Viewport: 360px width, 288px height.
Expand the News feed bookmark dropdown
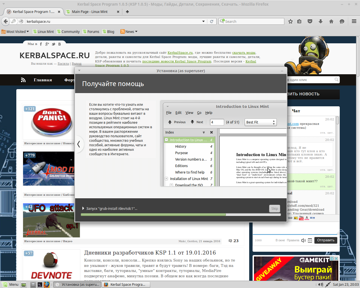point(129,31)
